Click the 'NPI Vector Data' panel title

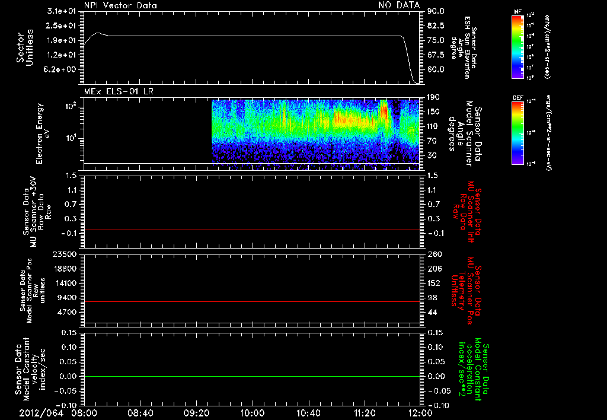pos(120,5)
